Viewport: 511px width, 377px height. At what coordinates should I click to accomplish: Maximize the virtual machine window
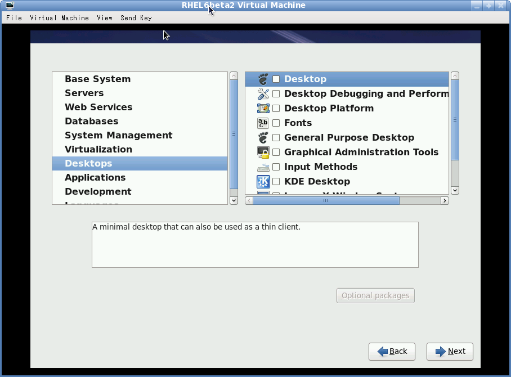point(488,6)
